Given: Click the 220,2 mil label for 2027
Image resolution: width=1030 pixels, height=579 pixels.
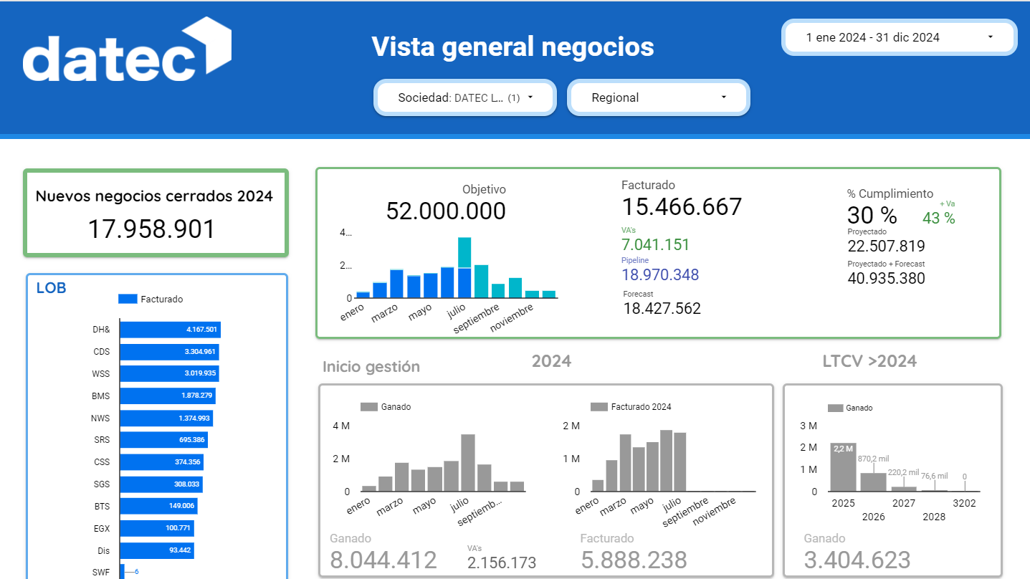Looking at the screenshot, I should tap(902, 473).
